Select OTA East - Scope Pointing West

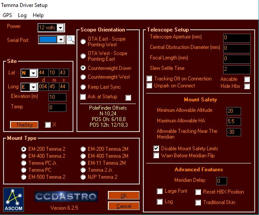tap(83, 42)
